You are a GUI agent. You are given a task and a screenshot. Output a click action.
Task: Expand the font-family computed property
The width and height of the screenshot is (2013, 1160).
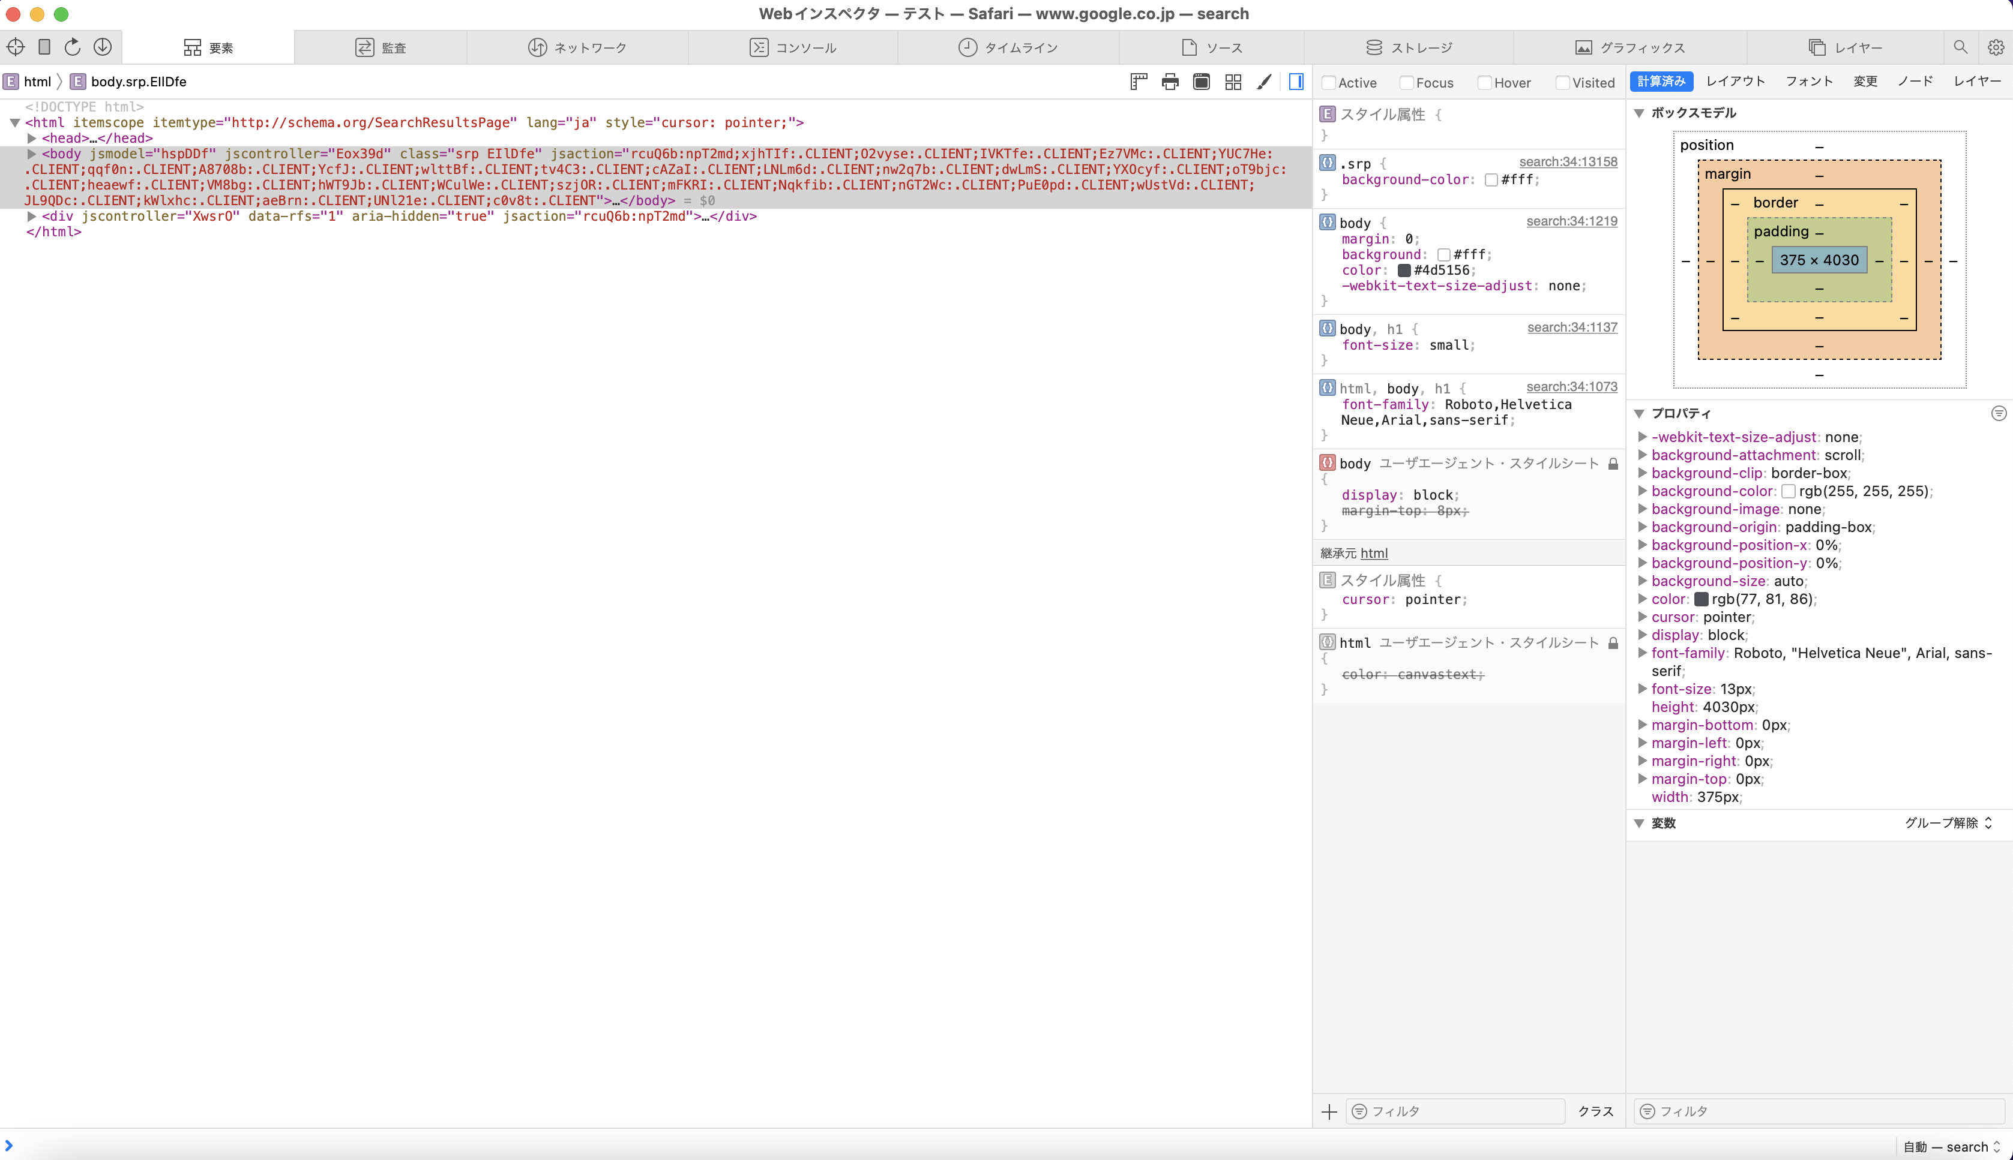pyautogui.click(x=1642, y=653)
